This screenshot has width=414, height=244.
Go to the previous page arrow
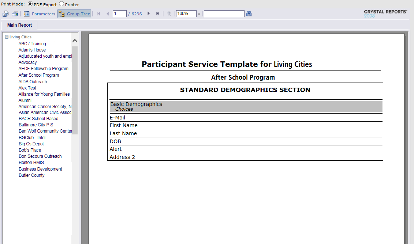point(108,14)
